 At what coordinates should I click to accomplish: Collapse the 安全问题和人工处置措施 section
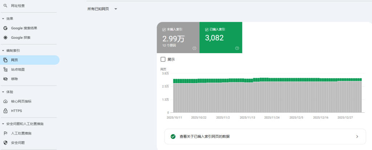(3, 124)
